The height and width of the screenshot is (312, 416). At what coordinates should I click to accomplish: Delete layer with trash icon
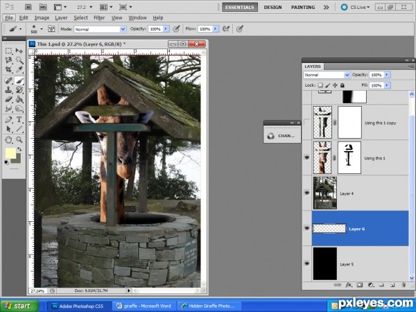[404, 285]
